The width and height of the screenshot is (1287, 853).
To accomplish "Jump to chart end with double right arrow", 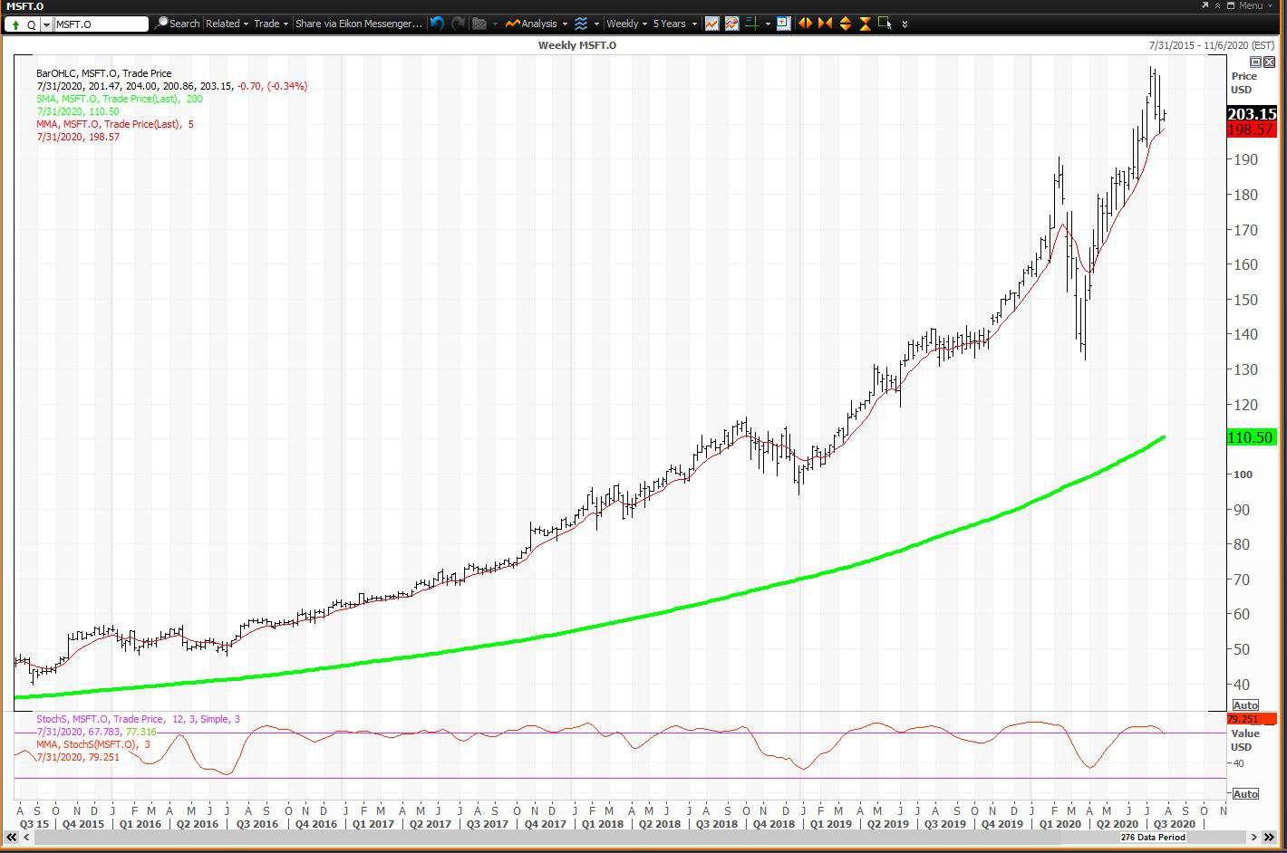I will (x=1269, y=838).
